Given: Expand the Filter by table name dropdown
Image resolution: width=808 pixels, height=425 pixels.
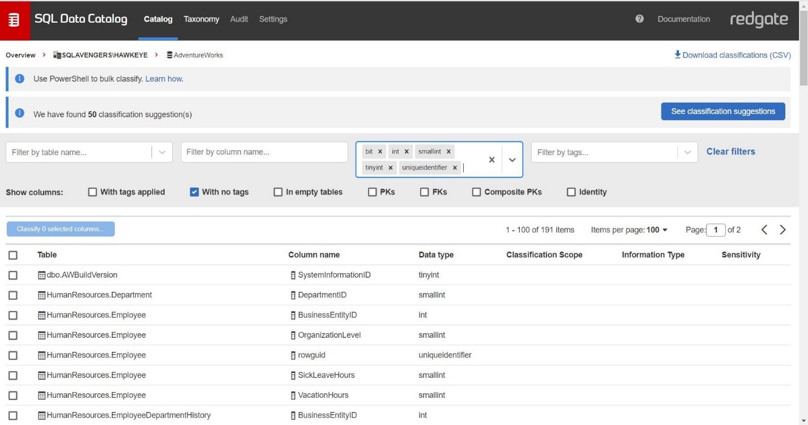Looking at the screenshot, I should 162,152.
